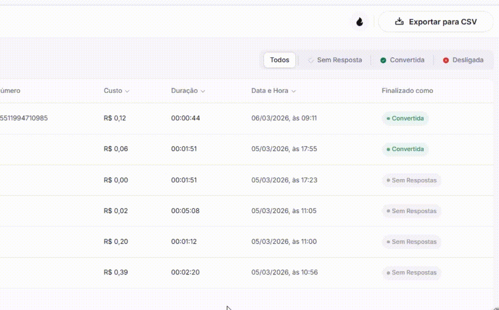
Task: Click the duration 00:05:08
Action: tap(185, 211)
